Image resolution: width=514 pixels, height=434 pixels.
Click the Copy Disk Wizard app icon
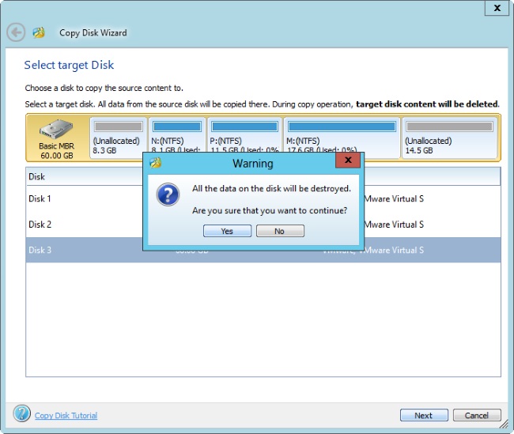pos(39,32)
